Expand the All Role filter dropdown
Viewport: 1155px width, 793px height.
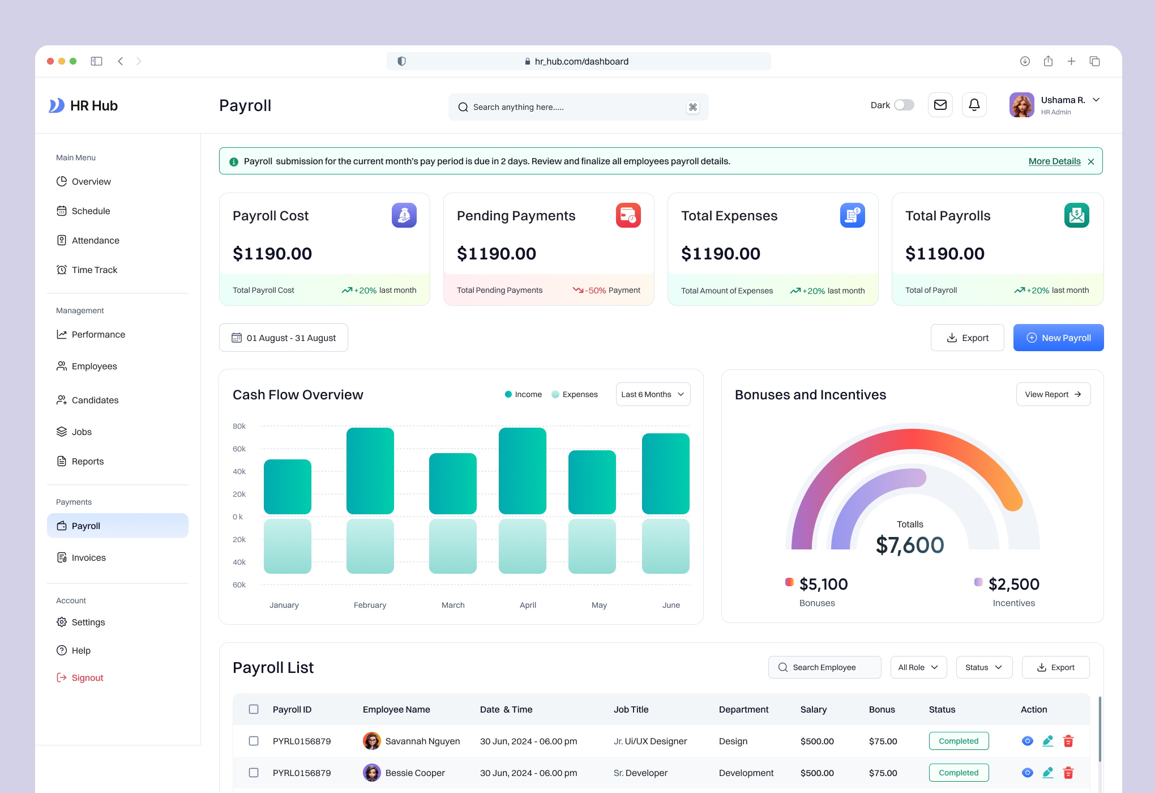918,667
